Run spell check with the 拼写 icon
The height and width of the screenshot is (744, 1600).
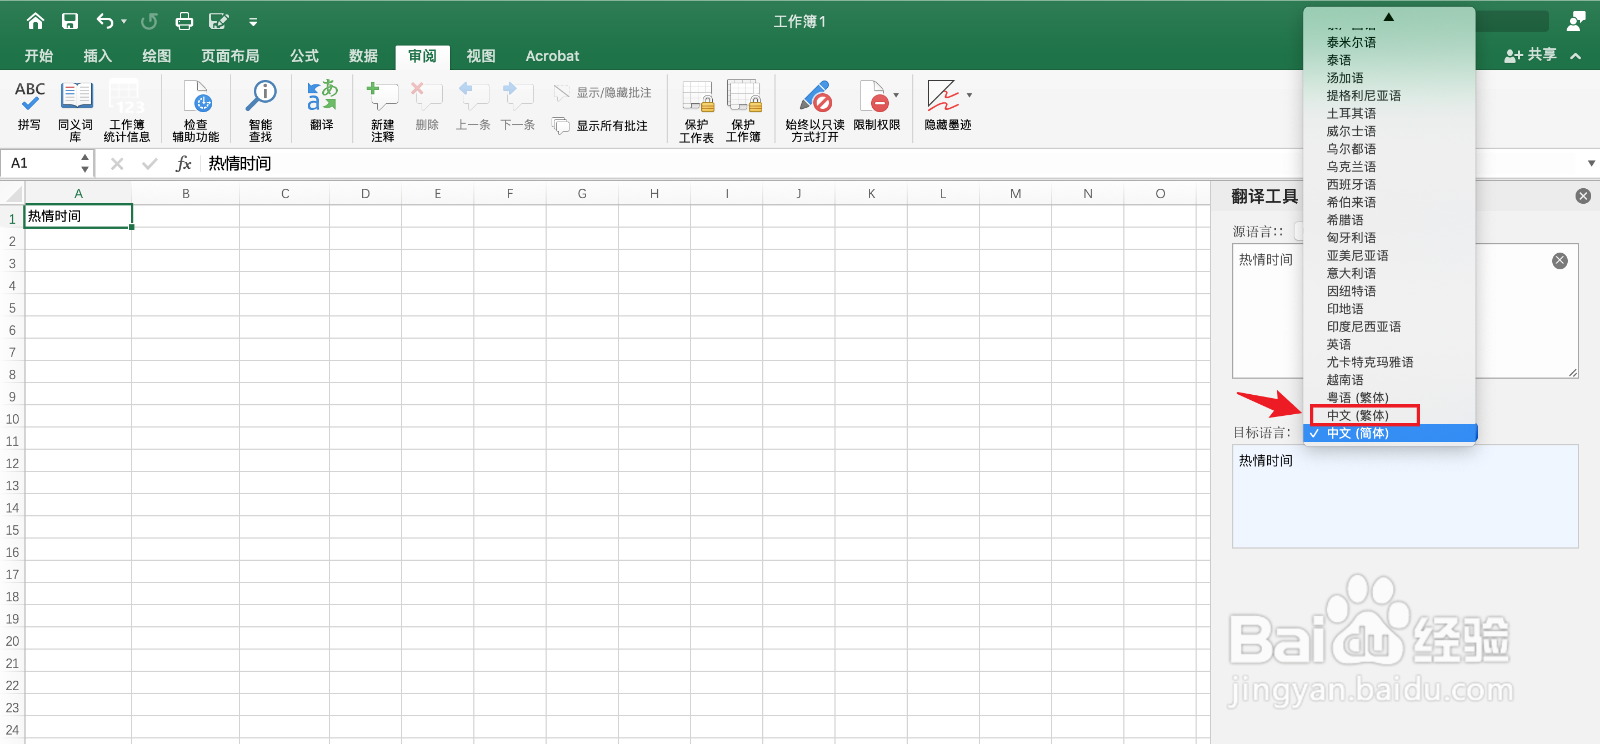pyautogui.click(x=28, y=105)
